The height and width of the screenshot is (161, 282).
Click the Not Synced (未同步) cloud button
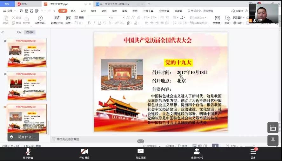click(237, 11)
